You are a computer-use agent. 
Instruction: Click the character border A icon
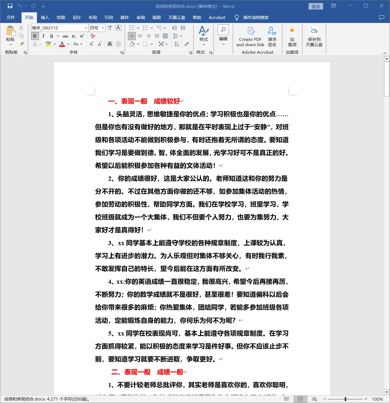(x=118, y=28)
